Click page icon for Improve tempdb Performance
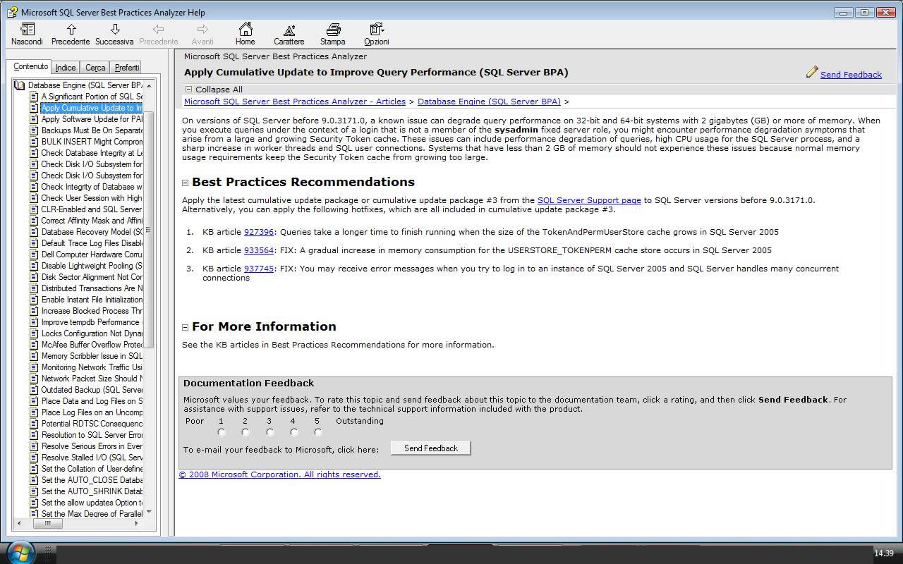This screenshot has width=903, height=564. (34, 322)
